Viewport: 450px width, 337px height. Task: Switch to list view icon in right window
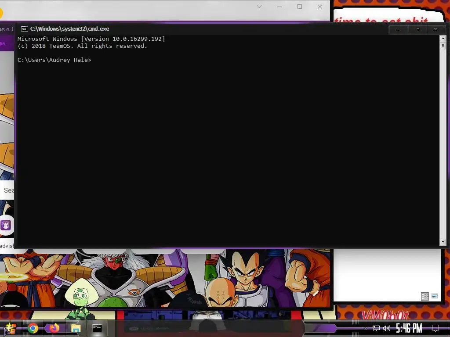tap(425, 296)
